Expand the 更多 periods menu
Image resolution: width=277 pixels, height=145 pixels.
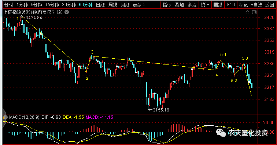[x=139, y=5]
